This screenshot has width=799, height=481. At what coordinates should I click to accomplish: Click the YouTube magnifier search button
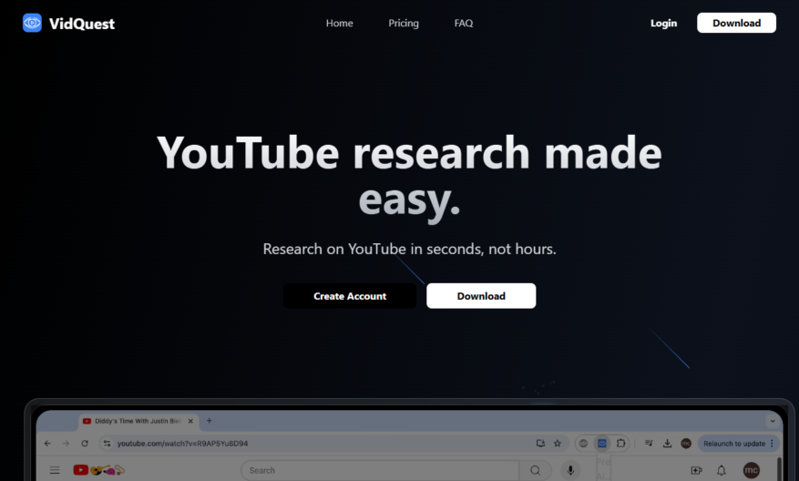tap(535, 470)
